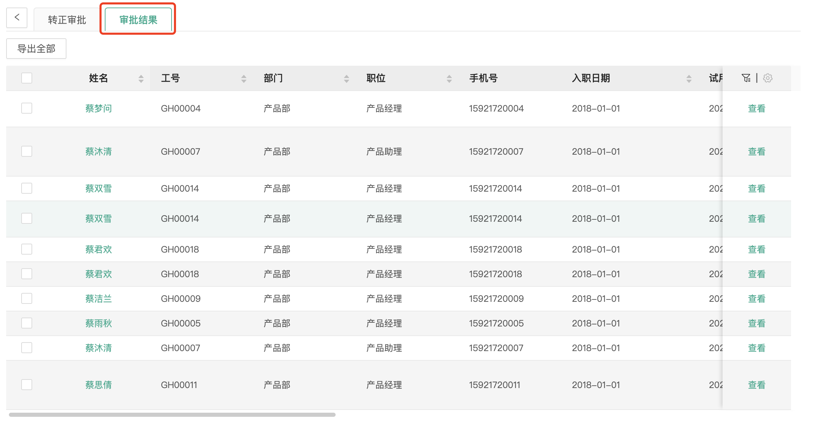Check the row for 蔡思倩
This screenshot has width=813, height=425.
(27, 385)
